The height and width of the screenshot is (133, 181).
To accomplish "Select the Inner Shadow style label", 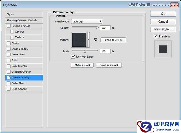I will point(20,49).
